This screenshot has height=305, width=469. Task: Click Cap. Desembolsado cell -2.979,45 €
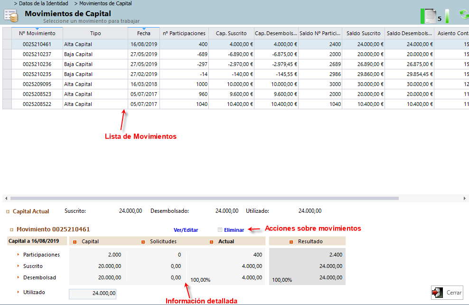(276, 64)
